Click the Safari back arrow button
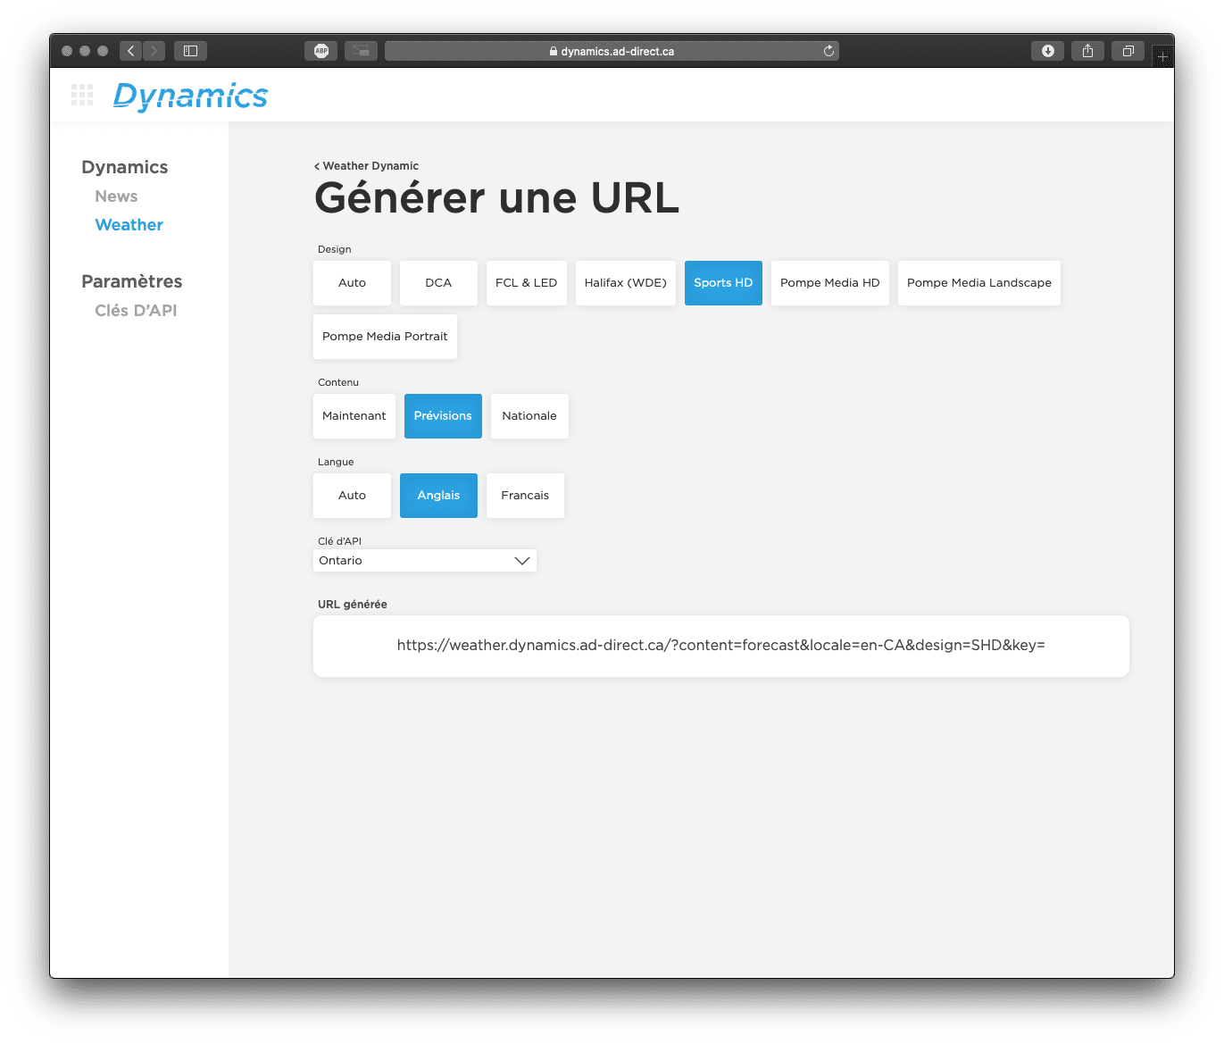The width and height of the screenshot is (1224, 1044). [131, 51]
